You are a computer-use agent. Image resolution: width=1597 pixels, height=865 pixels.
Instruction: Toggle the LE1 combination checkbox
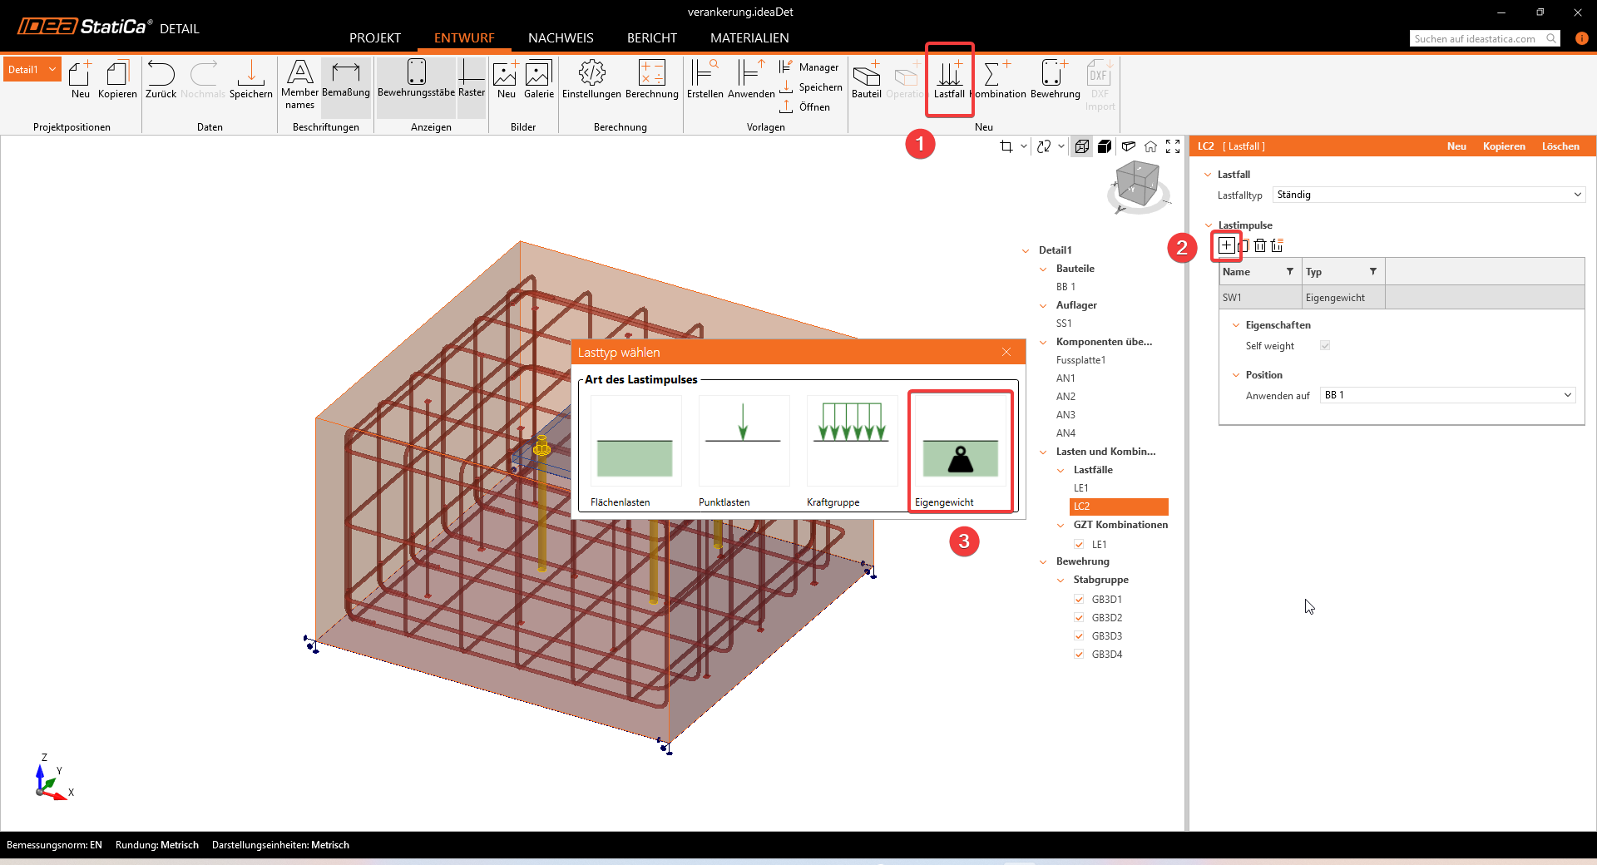[1079, 545]
